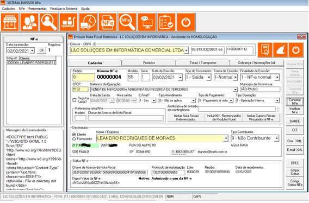The image size is (309, 203).
Task: Expand the Tipo Contribuinte dropdown
Action: pyautogui.click(x=277, y=138)
